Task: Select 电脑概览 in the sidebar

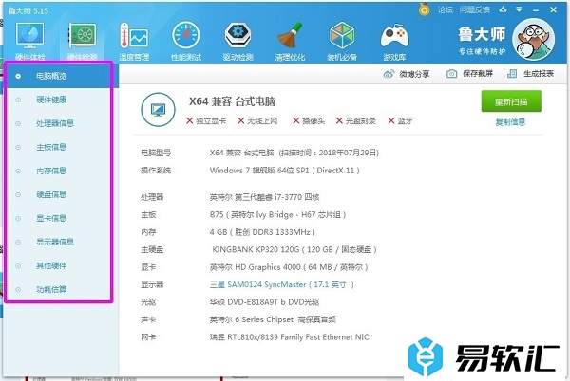Action: (59, 76)
